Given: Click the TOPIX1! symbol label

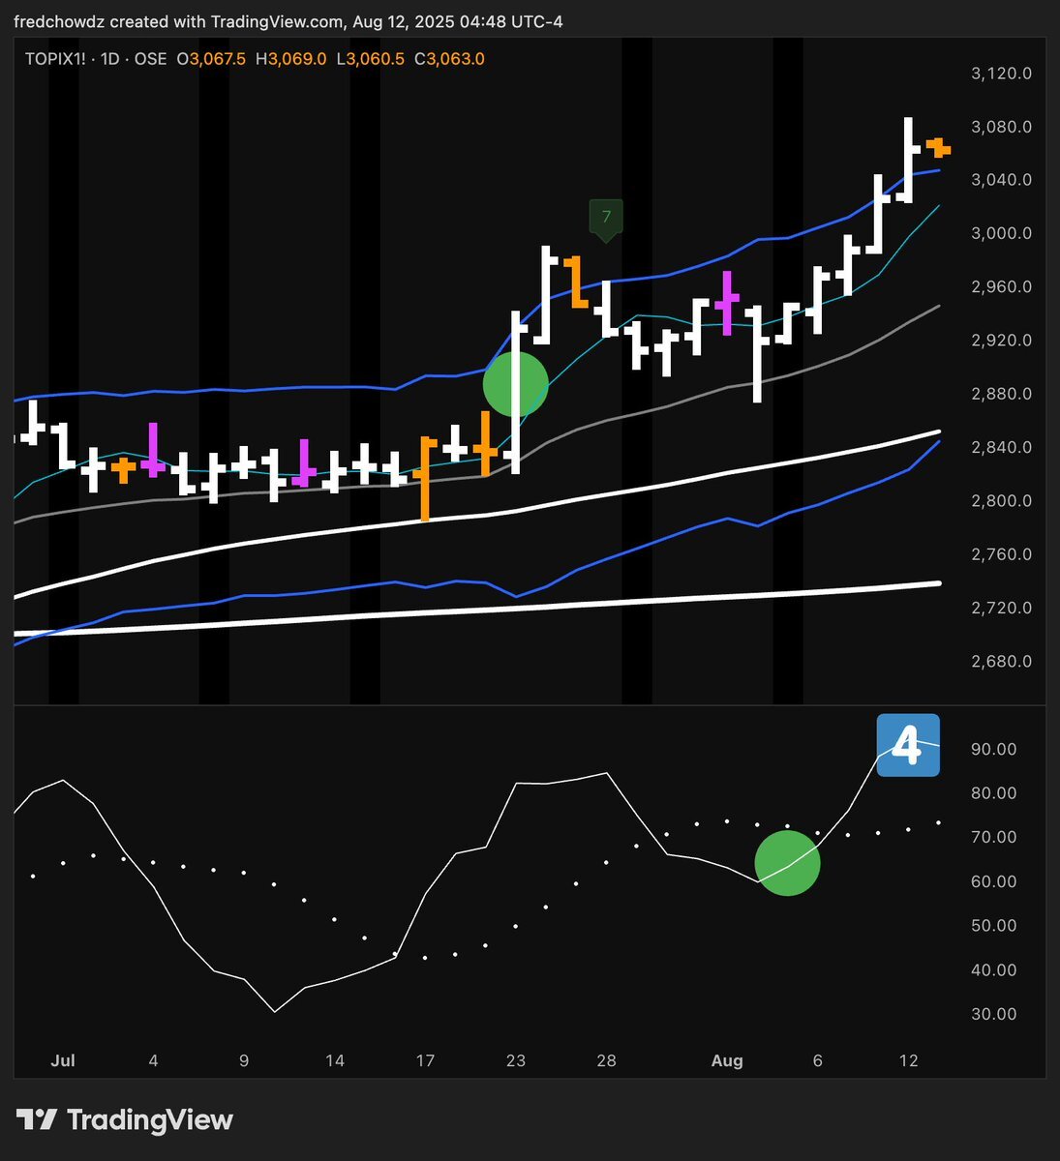Looking at the screenshot, I should coord(58,59).
